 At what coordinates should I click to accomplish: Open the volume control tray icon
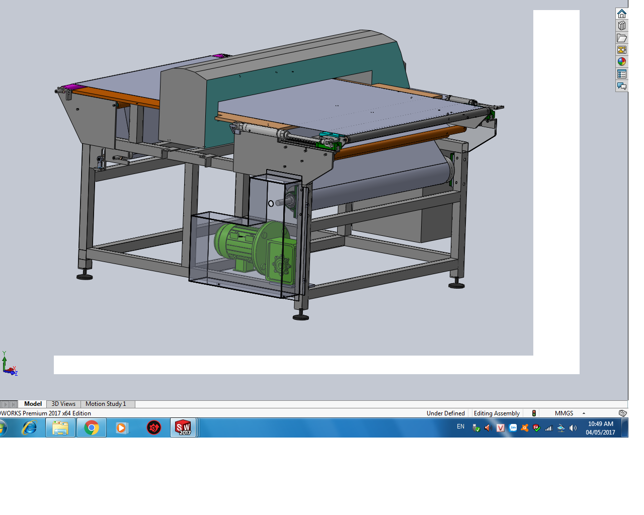[x=573, y=428]
